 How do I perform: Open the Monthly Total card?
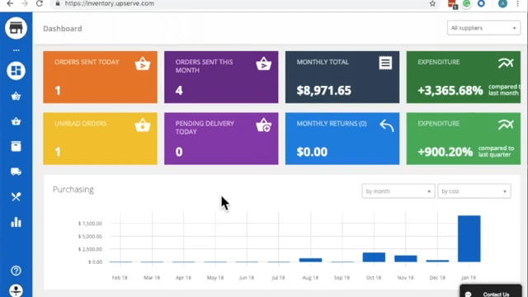point(342,77)
